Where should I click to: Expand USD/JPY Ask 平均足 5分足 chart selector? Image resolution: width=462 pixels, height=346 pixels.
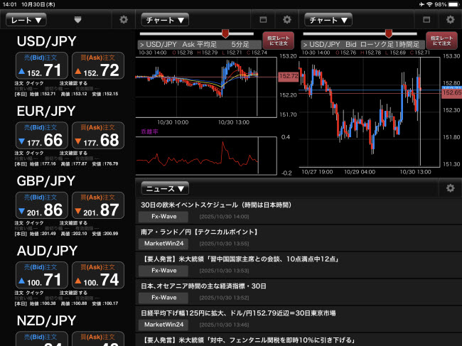pos(200,45)
